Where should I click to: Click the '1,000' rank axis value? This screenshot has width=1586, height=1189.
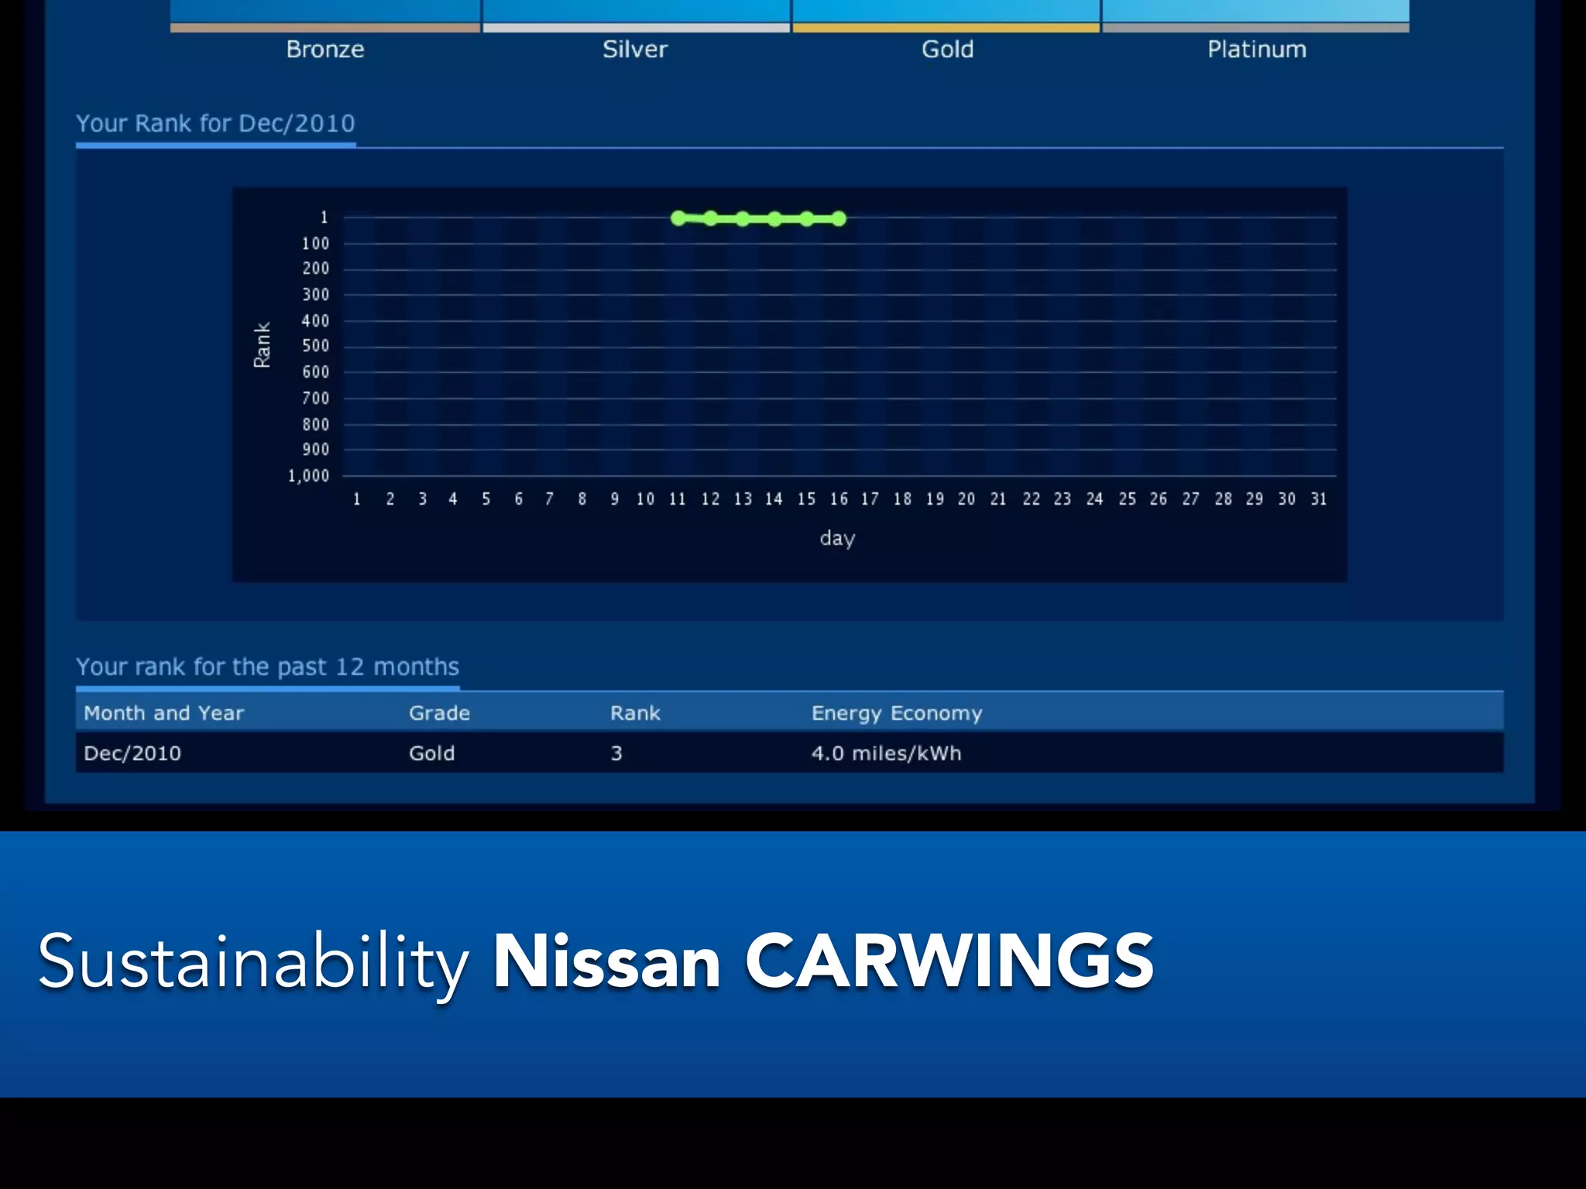(x=309, y=475)
